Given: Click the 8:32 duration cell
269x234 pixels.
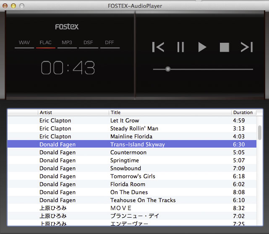Looking at the screenshot, I should click(x=239, y=208).
